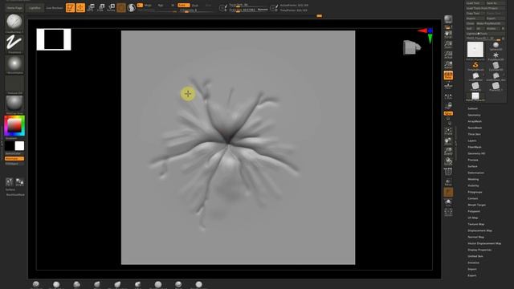Image resolution: width=514 pixels, height=289 pixels.
Task: Adjust the Z Intensity slider
Action: pyautogui.click(x=195, y=10)
